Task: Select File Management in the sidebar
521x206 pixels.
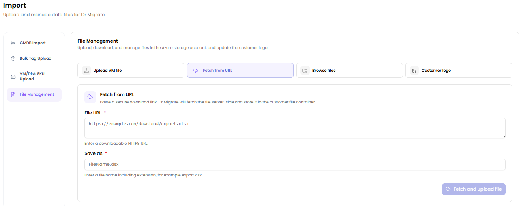Action: (x=34, y=94)
